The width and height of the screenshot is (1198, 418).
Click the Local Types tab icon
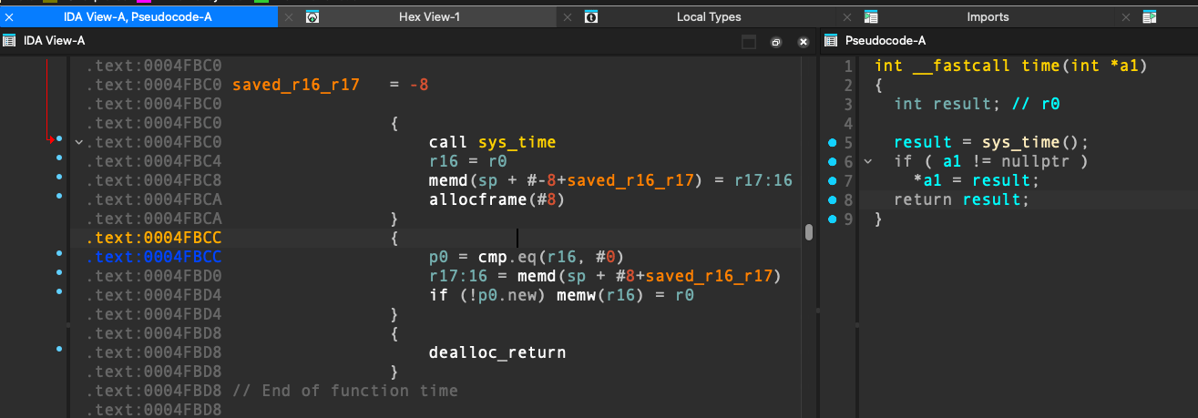(591, 17)
